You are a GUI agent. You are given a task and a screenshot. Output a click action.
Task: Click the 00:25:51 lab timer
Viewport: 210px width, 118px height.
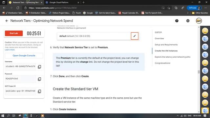tap(34, 33)
